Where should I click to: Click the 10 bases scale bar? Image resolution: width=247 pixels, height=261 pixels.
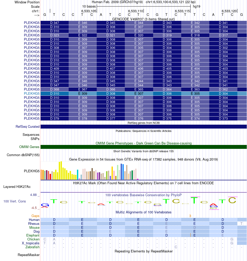point(144,7)
